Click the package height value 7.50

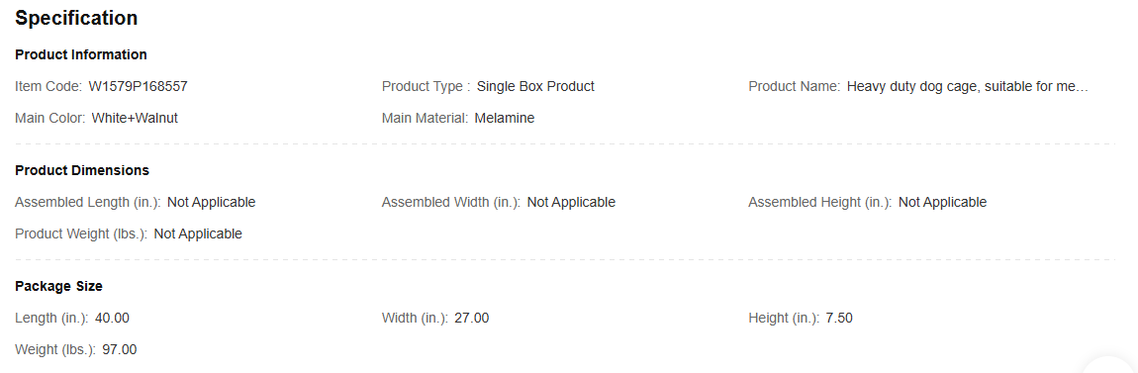839,318
